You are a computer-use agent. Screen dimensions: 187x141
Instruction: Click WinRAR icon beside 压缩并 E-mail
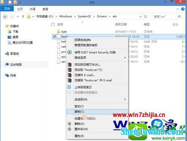click(70, 75)
